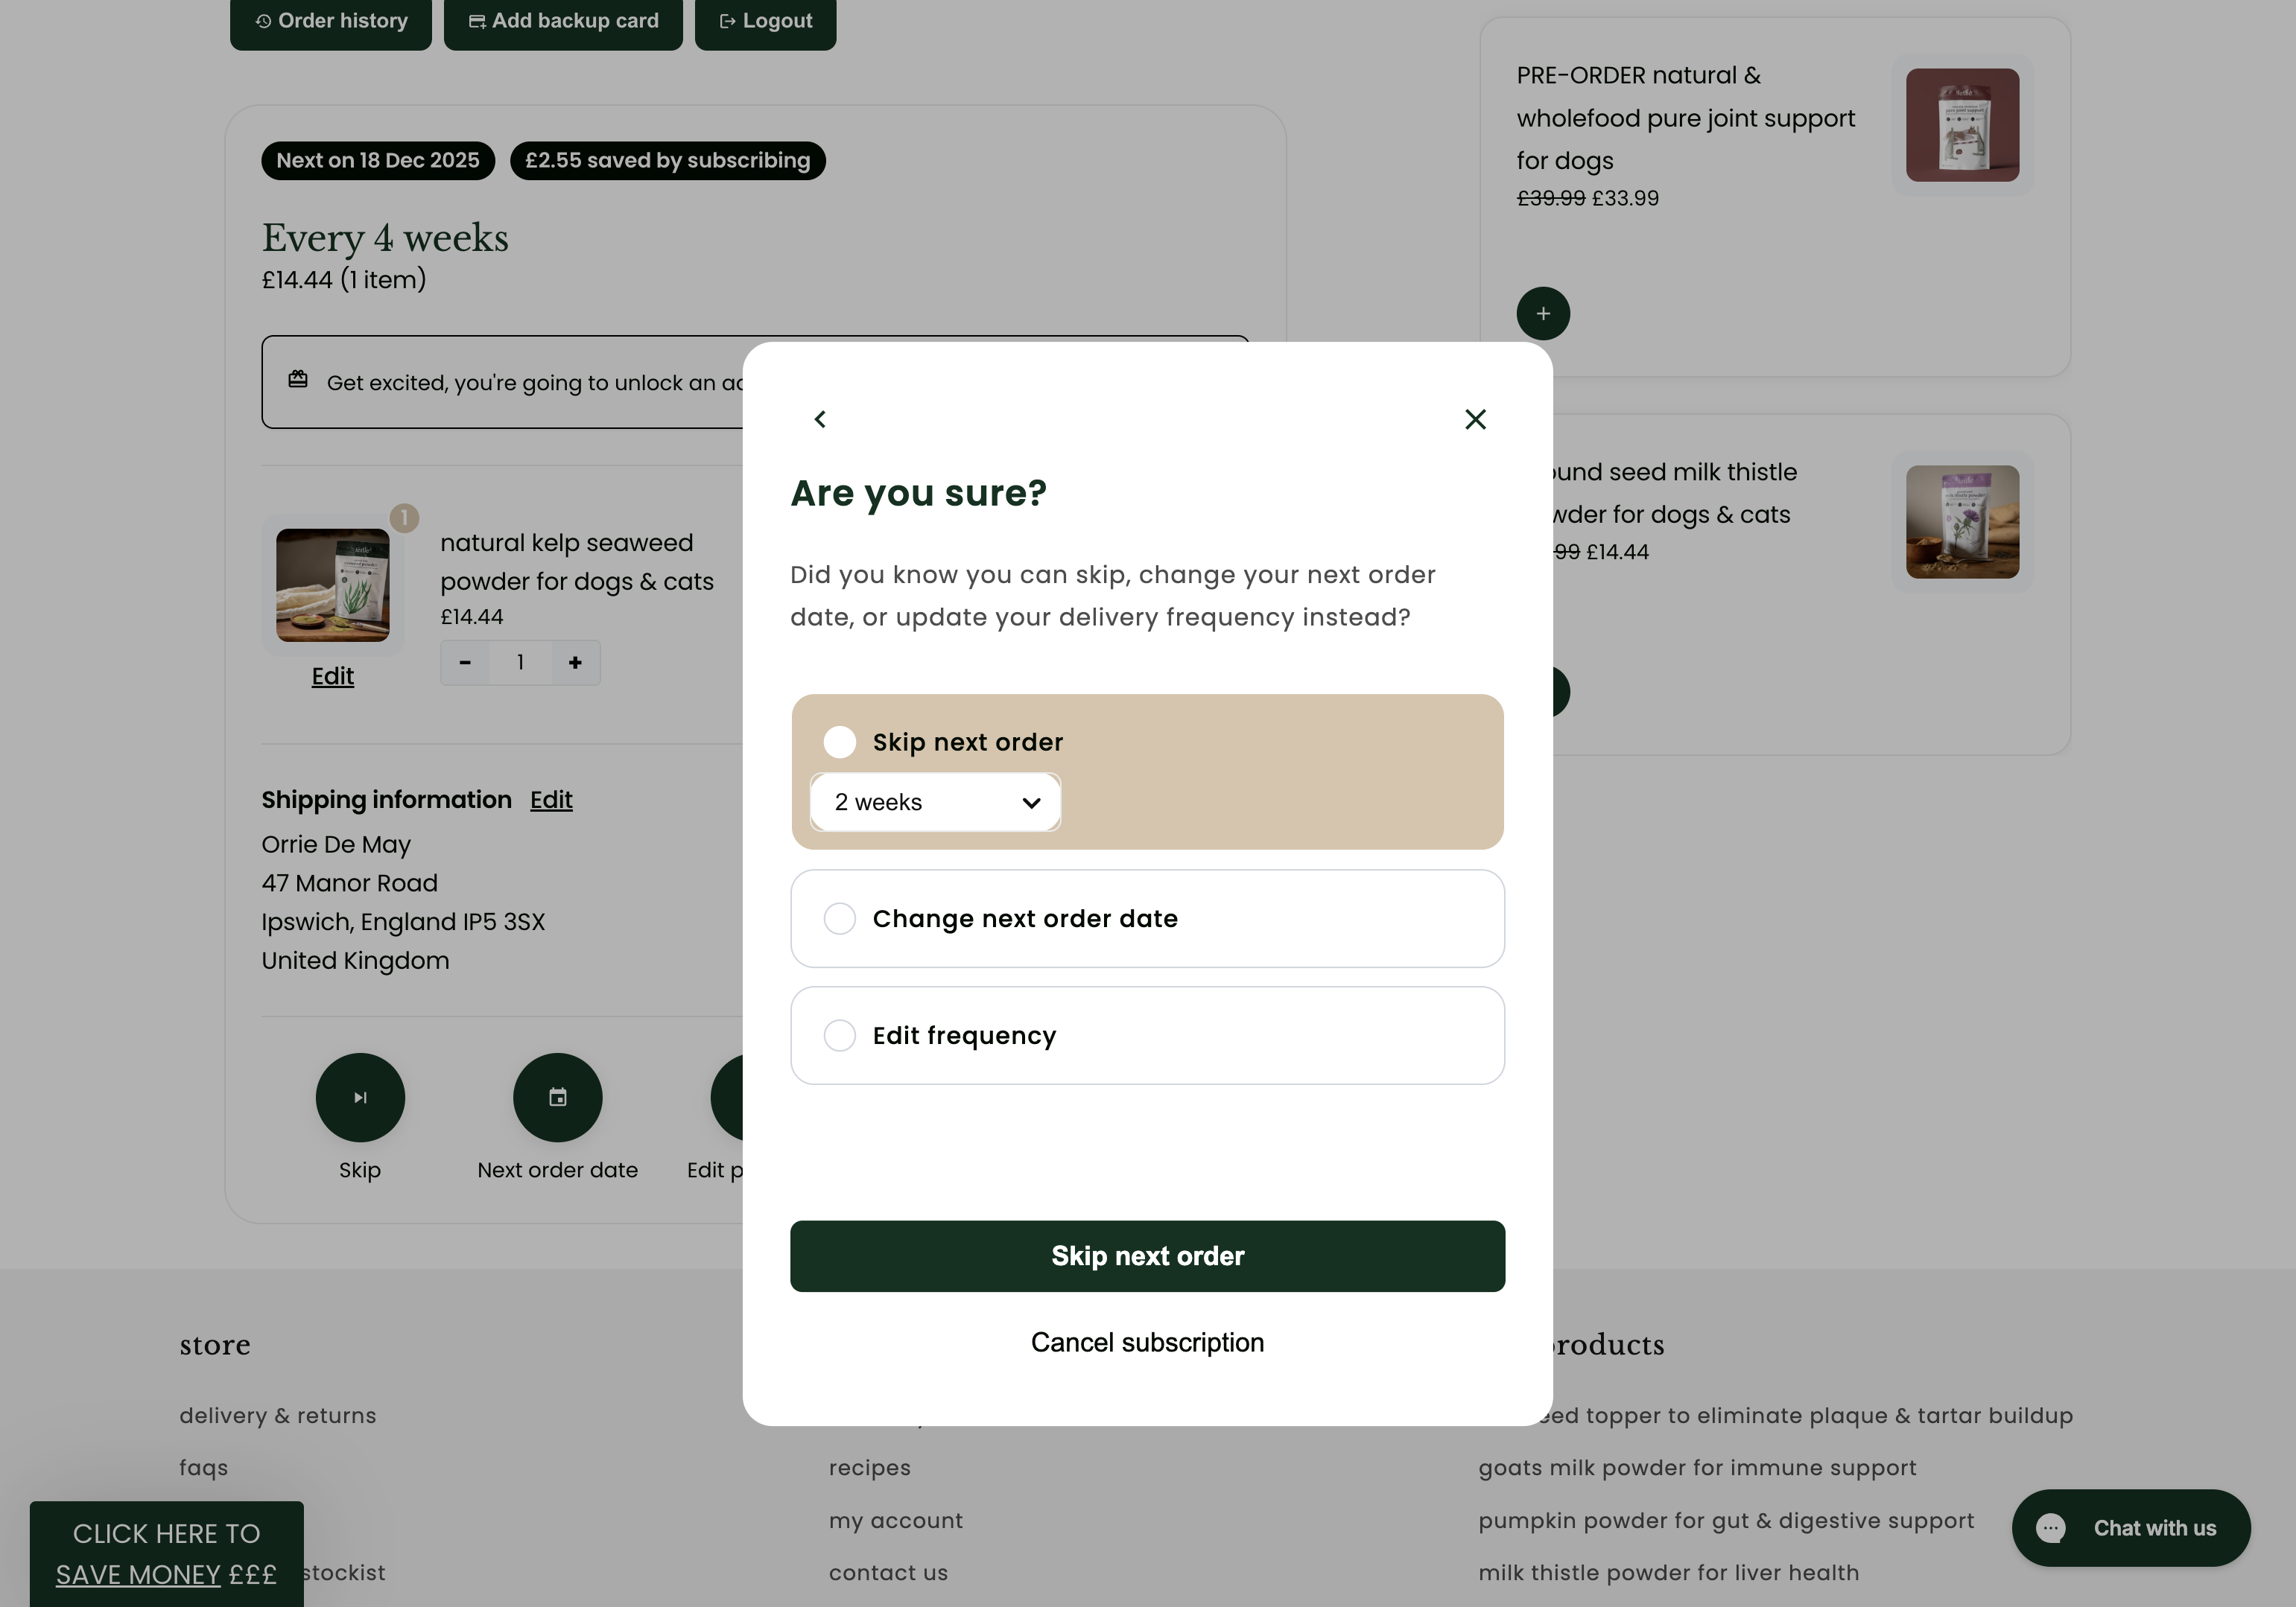Image resolution: width=2296 pixels, height=1607 pixels.
Task: Select the 'Skip next order' radio option
Action: [x=840, y=742]
